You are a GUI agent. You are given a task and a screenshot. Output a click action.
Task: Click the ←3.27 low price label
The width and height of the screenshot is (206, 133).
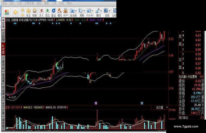[x=12, y=97]
